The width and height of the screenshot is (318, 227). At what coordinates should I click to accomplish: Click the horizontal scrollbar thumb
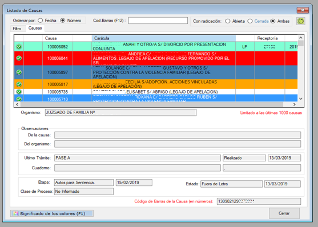tap(152, 104)
